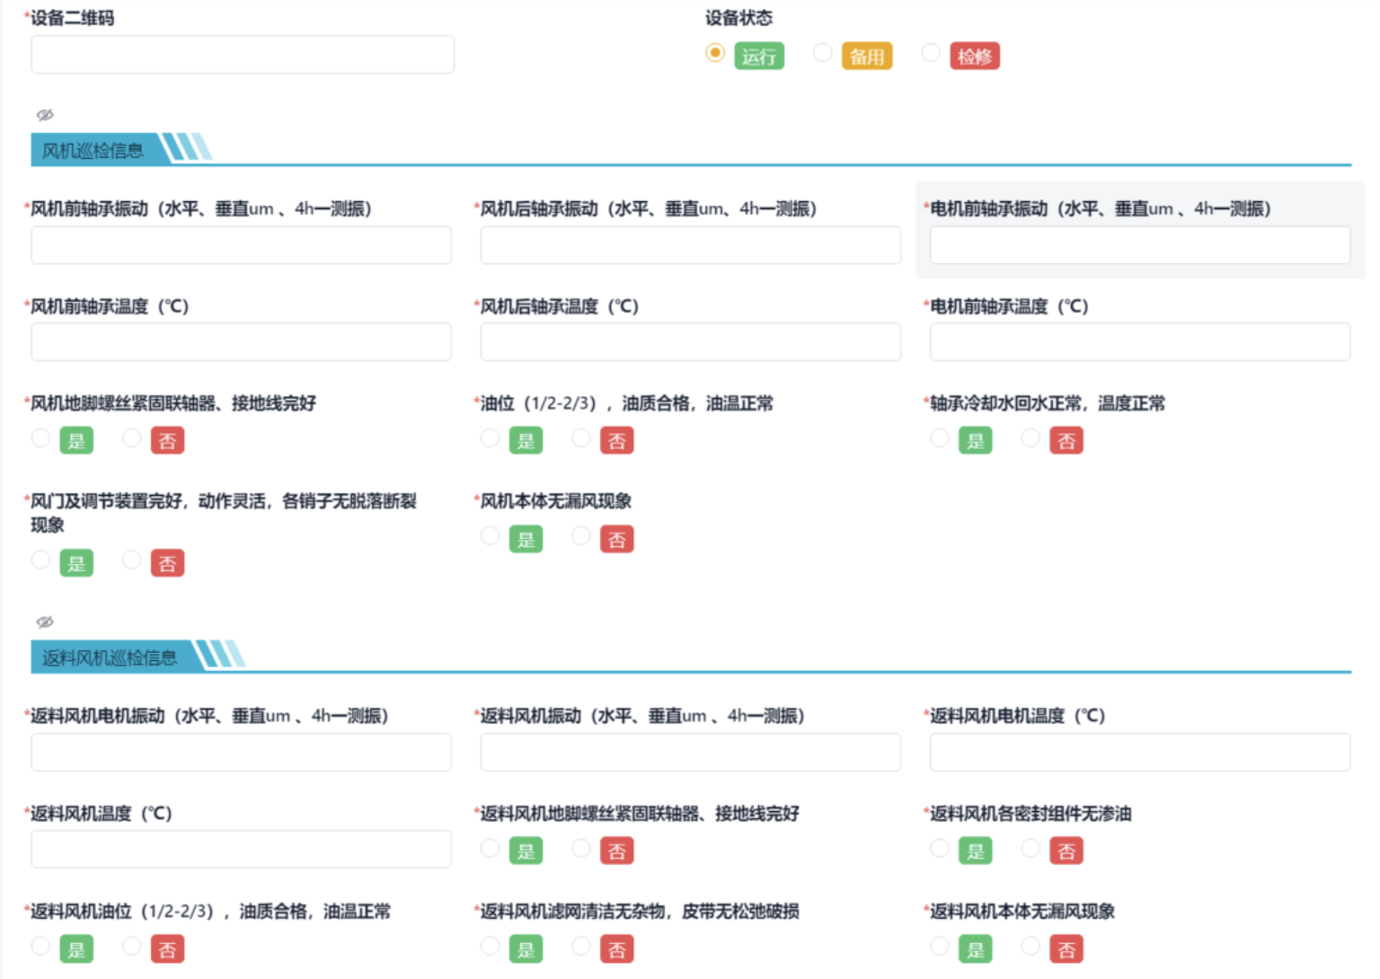This screenshot has width=1380, height=979.
Task: Focus the 风机前轴承振动 input box
Action: point(242,245)
